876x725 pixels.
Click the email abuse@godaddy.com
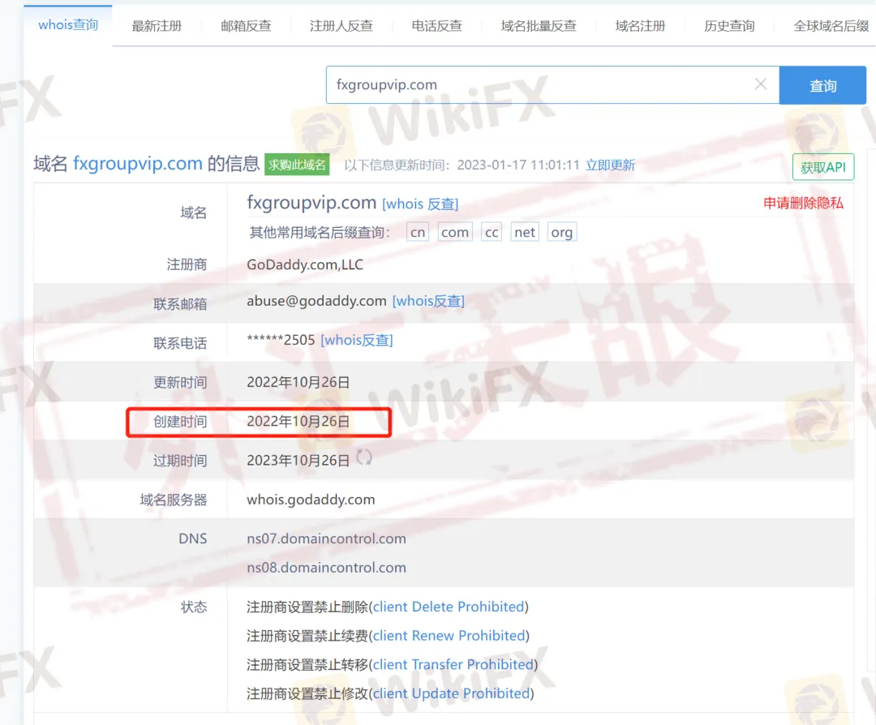click(317, 301)
